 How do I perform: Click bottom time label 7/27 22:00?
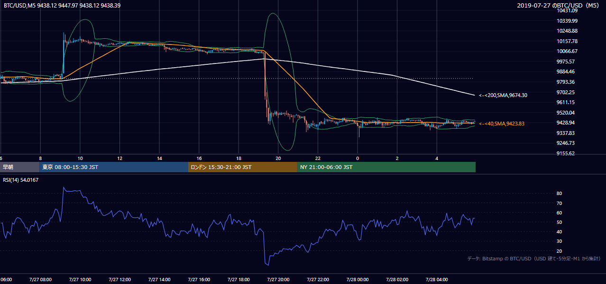click(318, 279)
